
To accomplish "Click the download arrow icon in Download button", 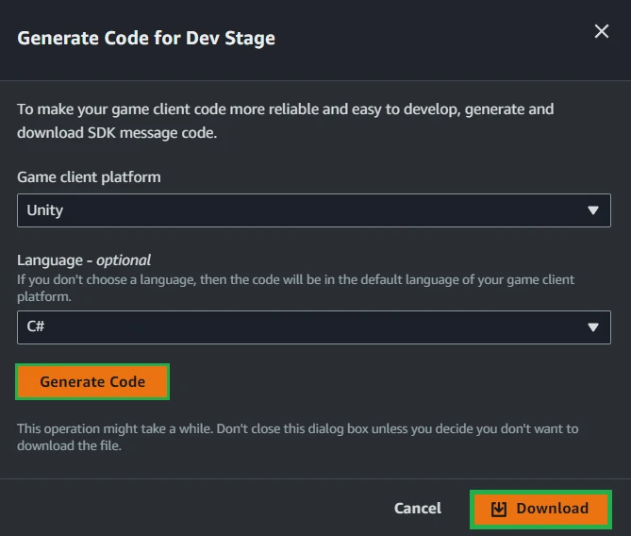I will point(499,509).
